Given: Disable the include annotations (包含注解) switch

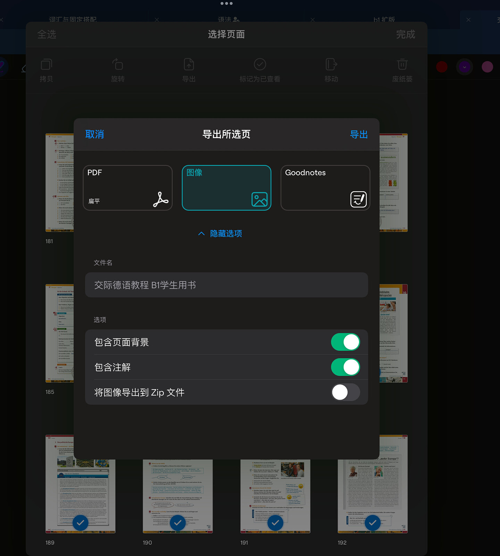Looking at the screenshot, I should [x=345, y=367].
